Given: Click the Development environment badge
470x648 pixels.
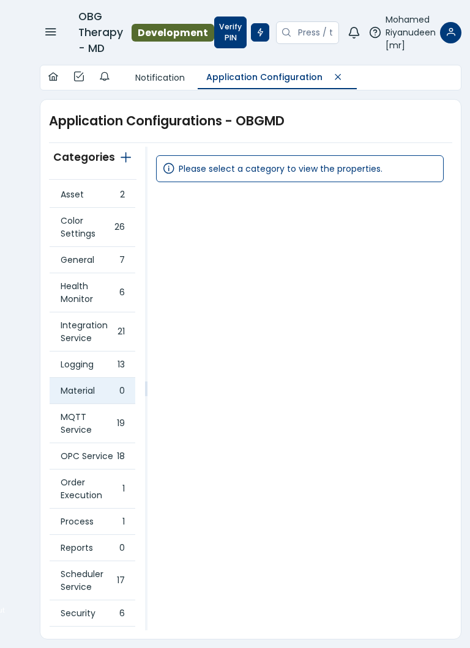Looking at the screenshot, I should click(173, 32).
